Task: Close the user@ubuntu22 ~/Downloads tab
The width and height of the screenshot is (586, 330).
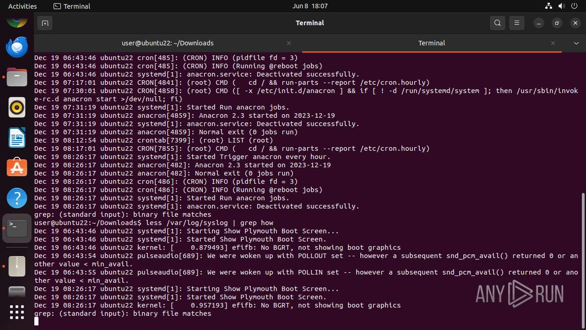Action: [x=289, y=43]
